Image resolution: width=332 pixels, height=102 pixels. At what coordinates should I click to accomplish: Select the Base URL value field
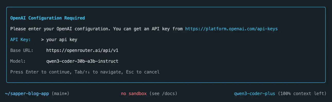82,50
